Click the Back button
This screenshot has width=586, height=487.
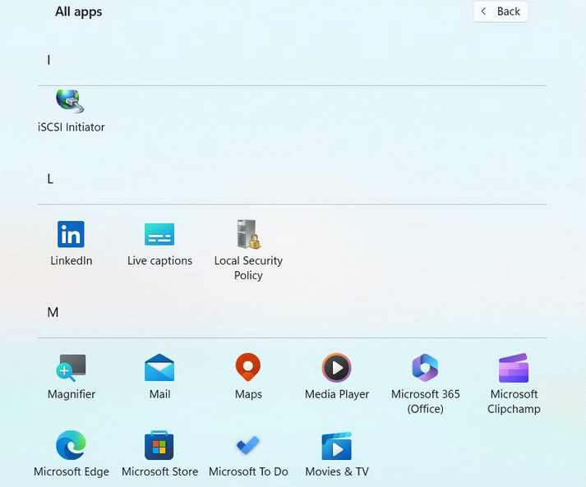point(501,11)
